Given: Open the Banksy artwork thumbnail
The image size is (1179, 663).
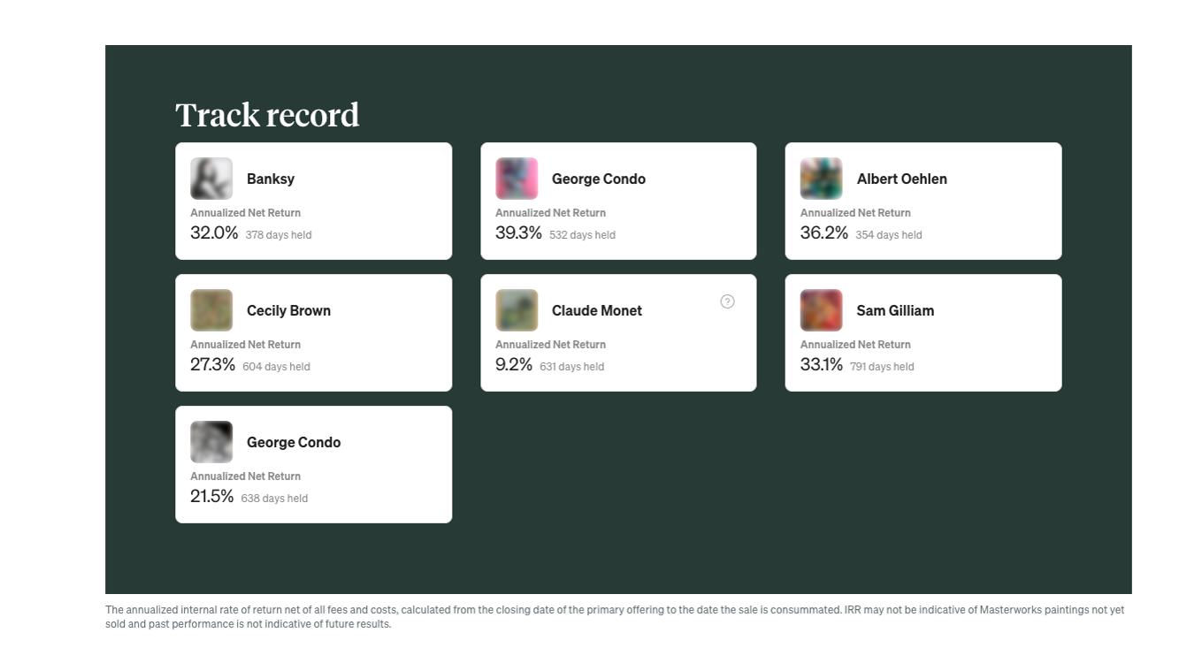Looking at the screenshot, I should click(211, 179).
